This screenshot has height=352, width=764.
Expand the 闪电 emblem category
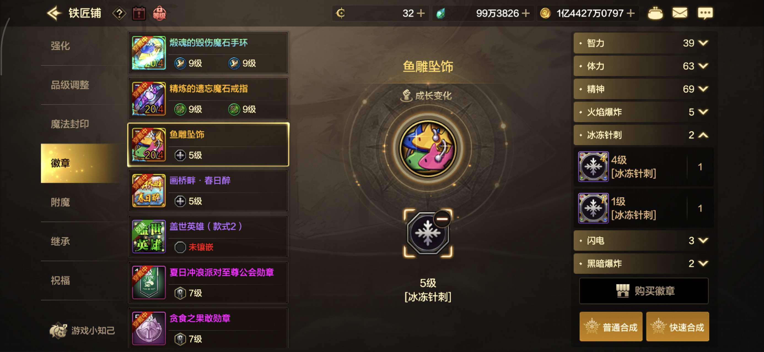[643, 241]
